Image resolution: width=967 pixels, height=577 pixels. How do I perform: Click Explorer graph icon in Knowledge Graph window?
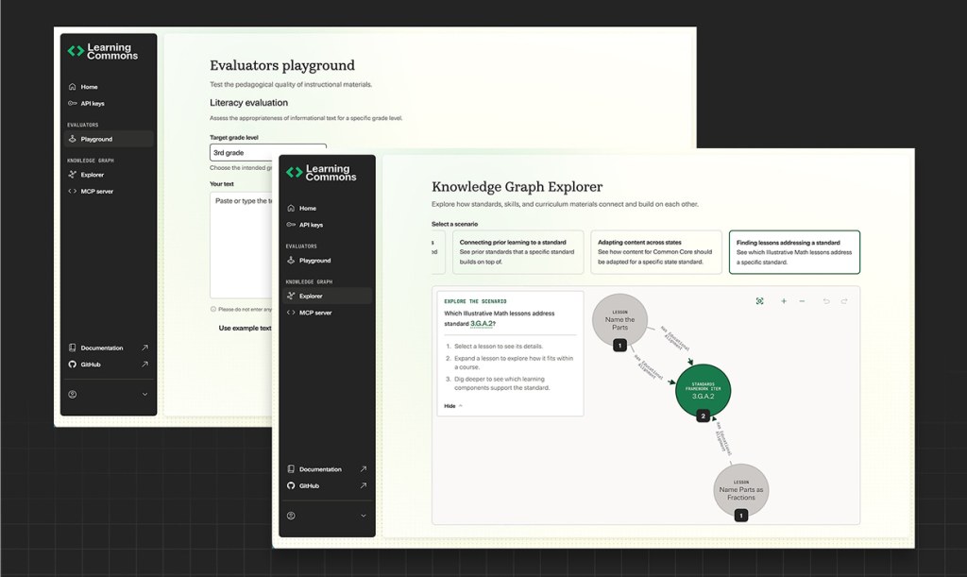[291, 296]
